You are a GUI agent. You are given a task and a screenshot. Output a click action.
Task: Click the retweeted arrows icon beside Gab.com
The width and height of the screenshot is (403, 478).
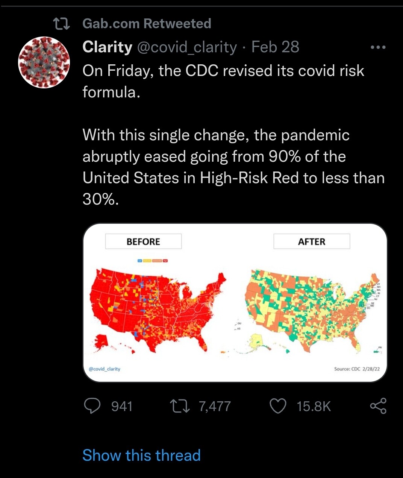(61, 24)
